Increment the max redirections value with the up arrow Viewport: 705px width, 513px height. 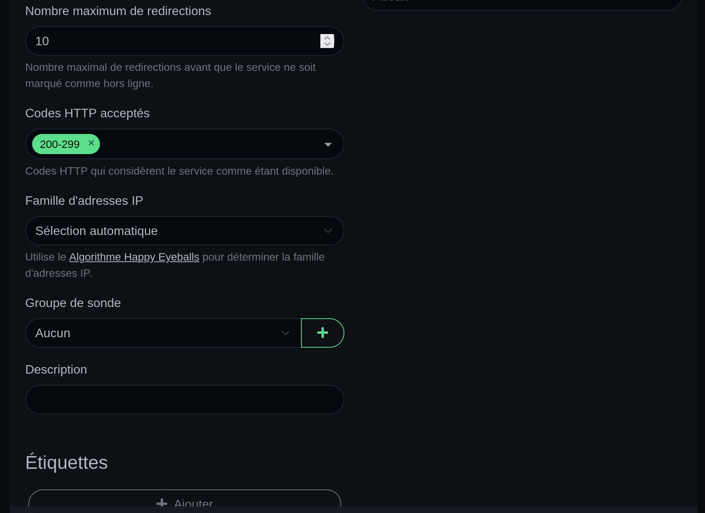pyautogui.click(x=327, y=37)
